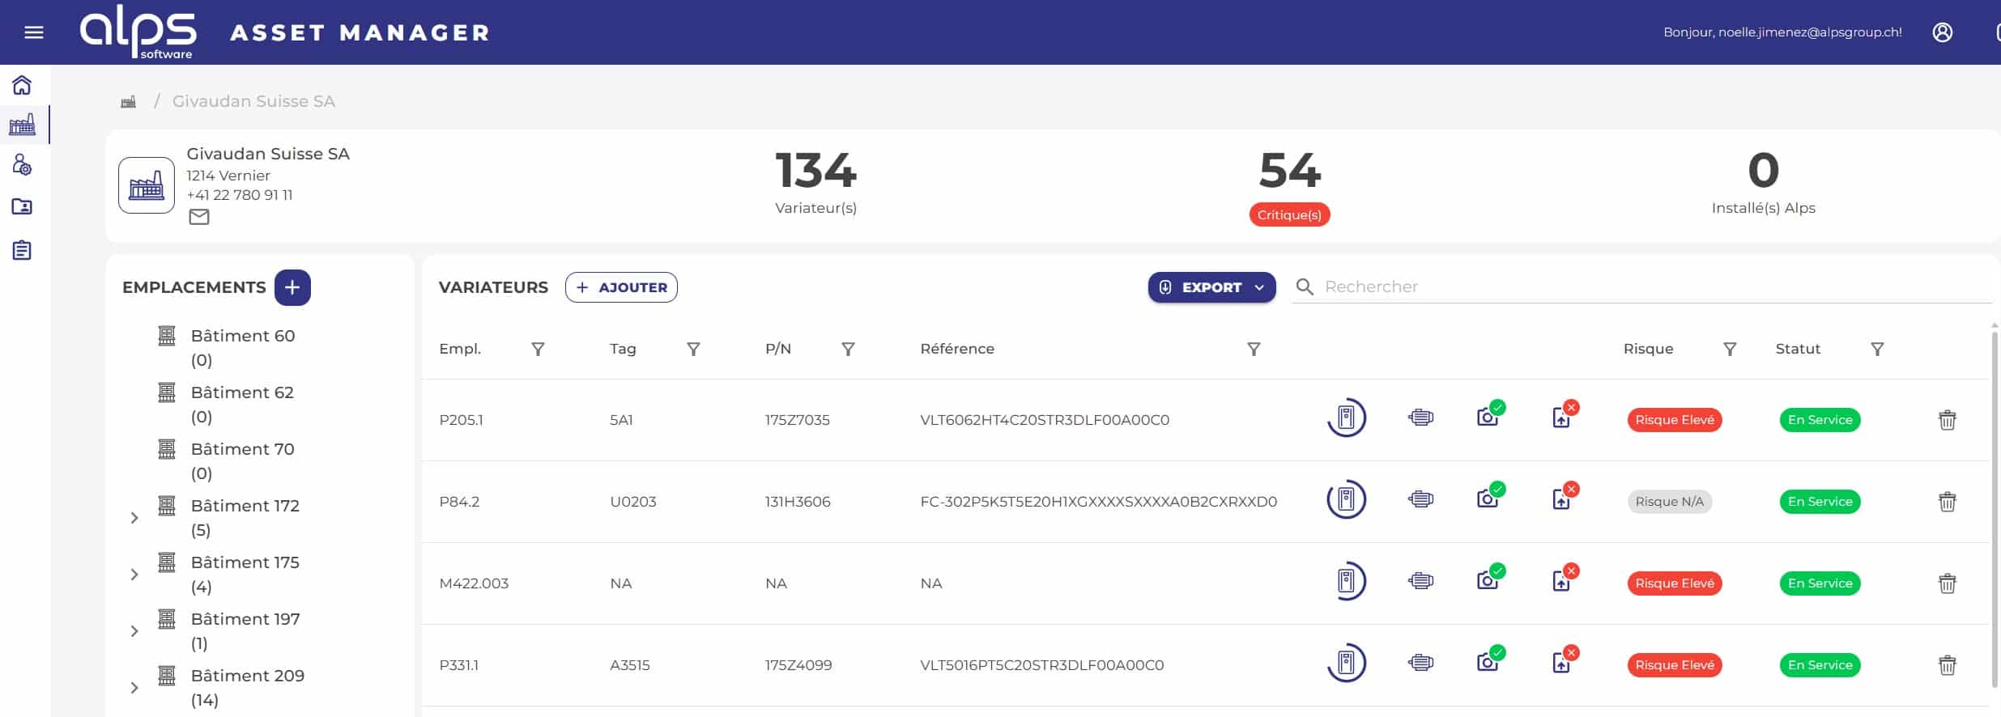This screenshot has width=2001, height=717.
Task: Go to Home in the sidebar
Action: tap(22, 85)
